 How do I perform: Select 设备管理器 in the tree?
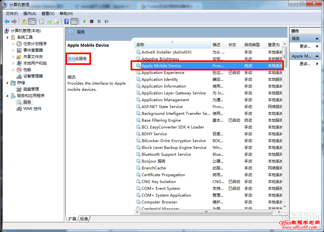coord(33,76)
